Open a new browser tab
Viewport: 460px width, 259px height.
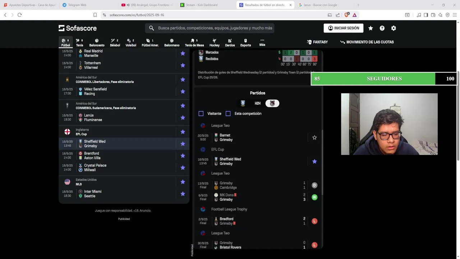coord(358,5)
